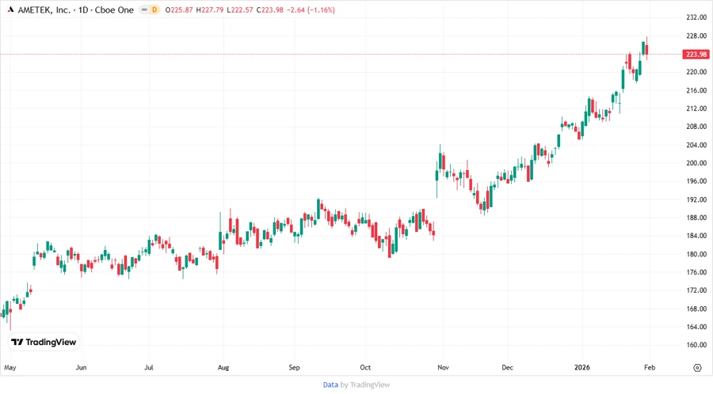The image size is (713, 394).
Task: Click the 176.00 price axis label
Action: click(x=696, y=272)
